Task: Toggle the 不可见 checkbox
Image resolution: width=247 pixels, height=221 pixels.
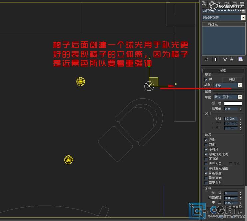Action: (206, 149)
